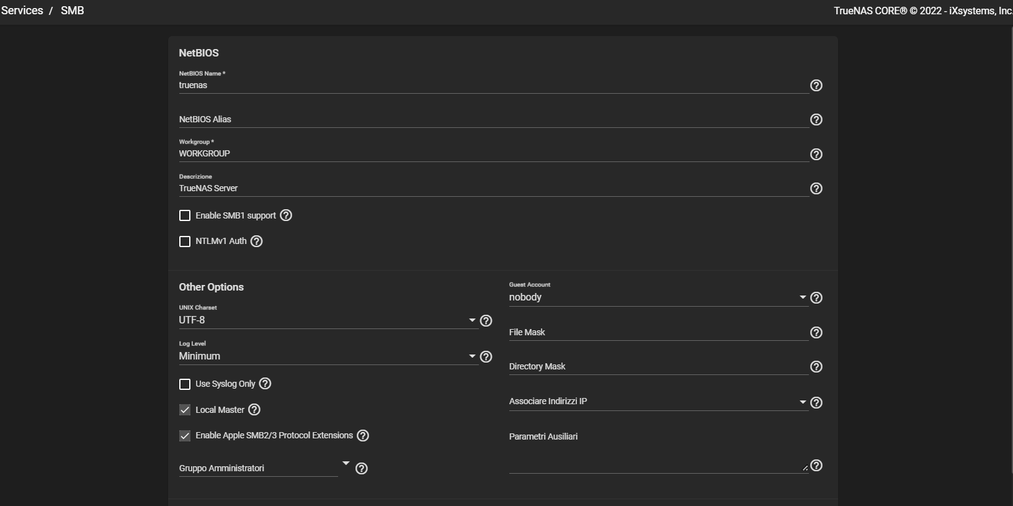Show help for Use Syslog Only
Viewport: 1013px width, 506px height.
tap(266, 384)
